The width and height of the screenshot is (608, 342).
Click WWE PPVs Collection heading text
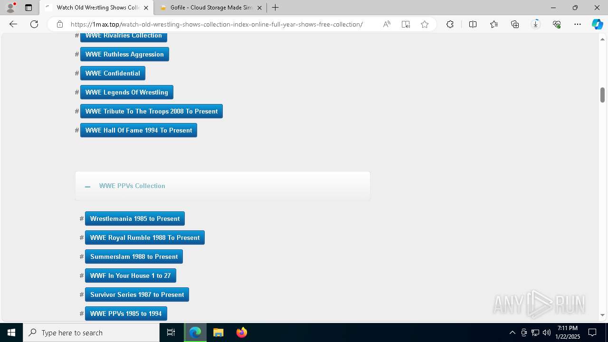click(x=132, y=186)
